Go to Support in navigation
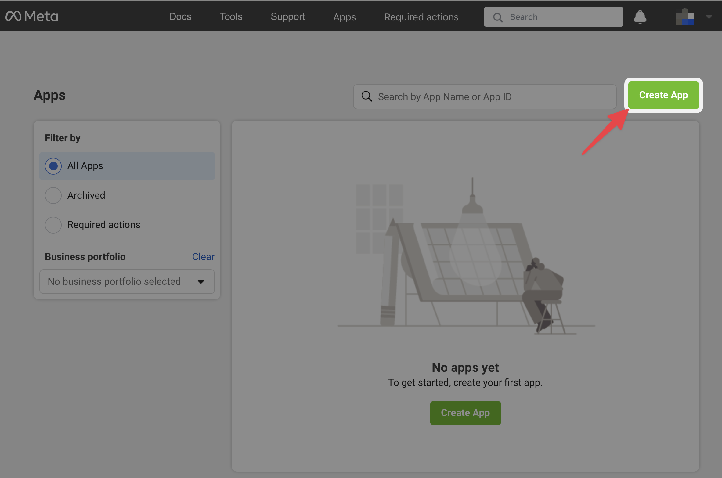This screenshot has height=478, width=722. click(x=287, y=16)
